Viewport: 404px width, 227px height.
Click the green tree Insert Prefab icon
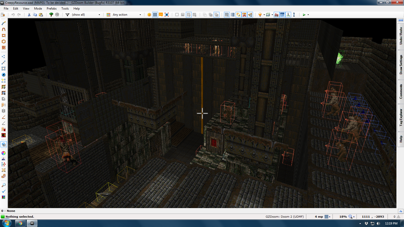click(51, 15)
